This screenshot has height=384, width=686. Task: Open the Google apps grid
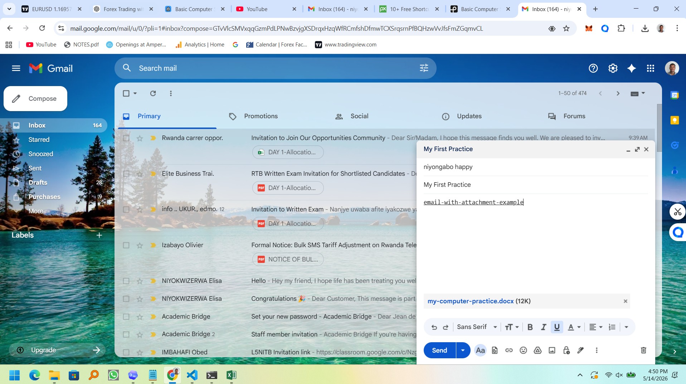651,68
